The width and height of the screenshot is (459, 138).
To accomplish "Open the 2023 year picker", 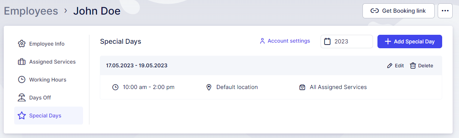I will 347,42.
